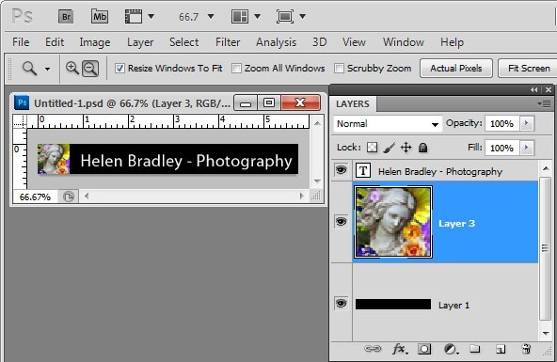This screenshot has width=557, height=362.
Task: Expand Arrange Documents dropdown arrow
Action: pyautogui.click(x=258, y=16)
